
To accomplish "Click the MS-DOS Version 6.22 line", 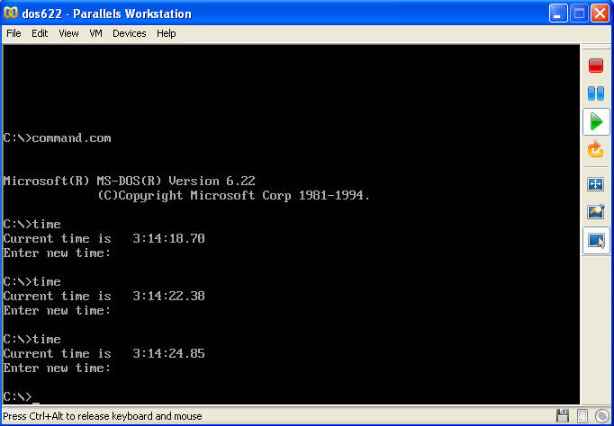I will pos(130,181).
